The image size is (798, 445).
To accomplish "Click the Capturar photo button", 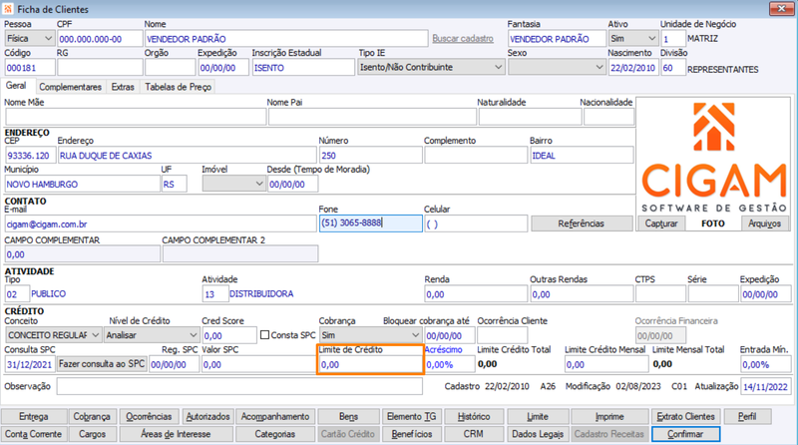I will point(661,223).
